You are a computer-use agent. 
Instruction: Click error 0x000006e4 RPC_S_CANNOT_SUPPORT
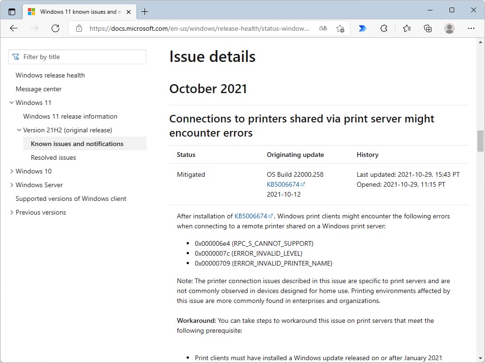254,243
